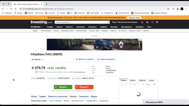
Task: Open the Insights menu item
Action: pos(50,27)
